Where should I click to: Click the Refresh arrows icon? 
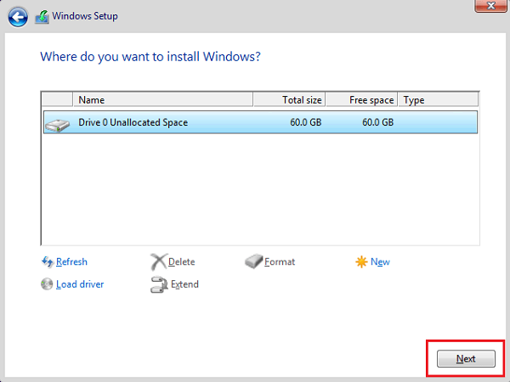(48, 261)
